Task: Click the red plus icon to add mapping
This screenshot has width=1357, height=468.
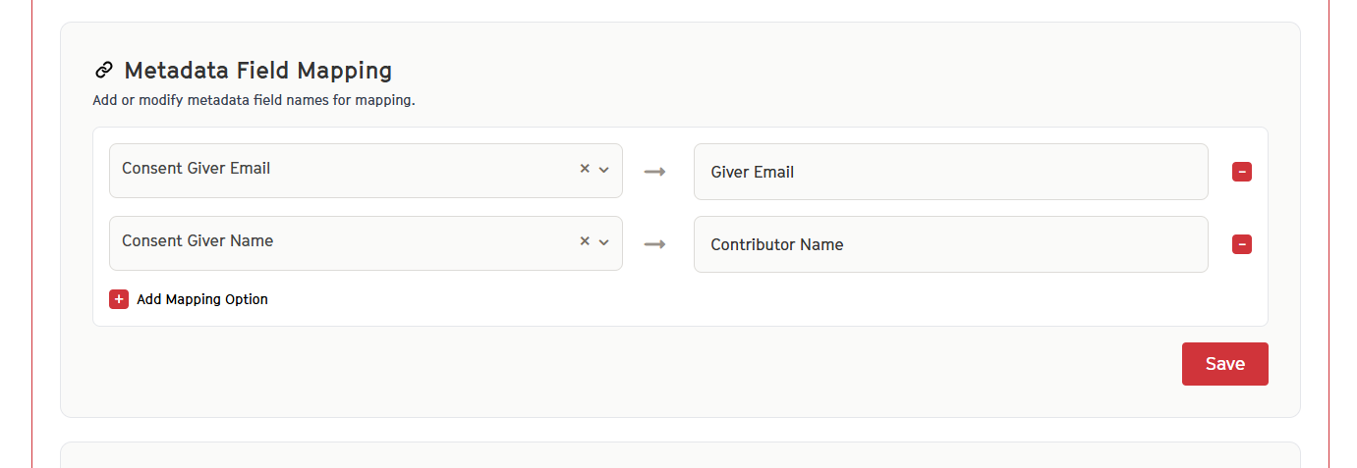Action: tap(119, 299)
